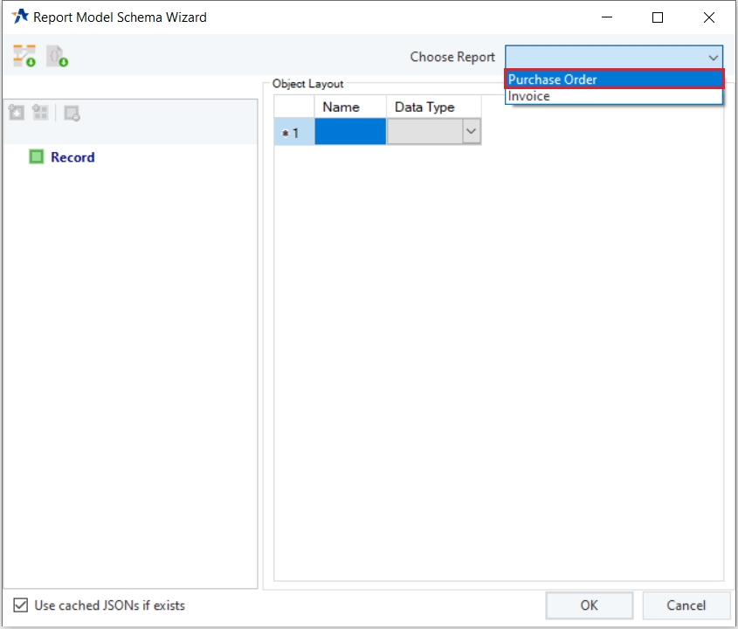The height and width of the screenshot is (629, 738).
Task: Maximize the Report Model Schema Wizard window
Action: (658, 17)
